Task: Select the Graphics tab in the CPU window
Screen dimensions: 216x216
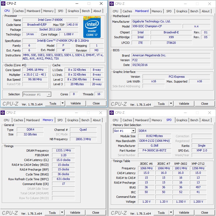Action: 73,11
